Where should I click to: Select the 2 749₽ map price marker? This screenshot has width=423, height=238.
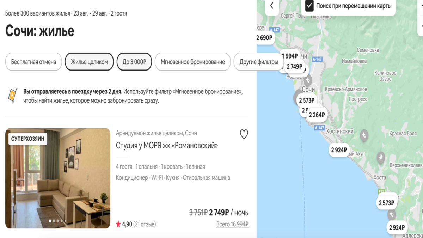(295, 67)
